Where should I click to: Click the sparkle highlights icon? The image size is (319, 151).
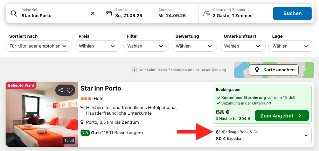tap(82, 107)
